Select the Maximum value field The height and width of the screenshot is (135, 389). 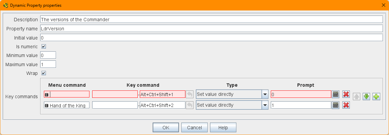[x=48, y=64]
